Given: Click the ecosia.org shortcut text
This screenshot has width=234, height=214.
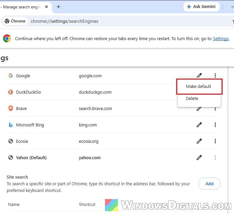Looking at the screenshot, I should coord(89,141).
